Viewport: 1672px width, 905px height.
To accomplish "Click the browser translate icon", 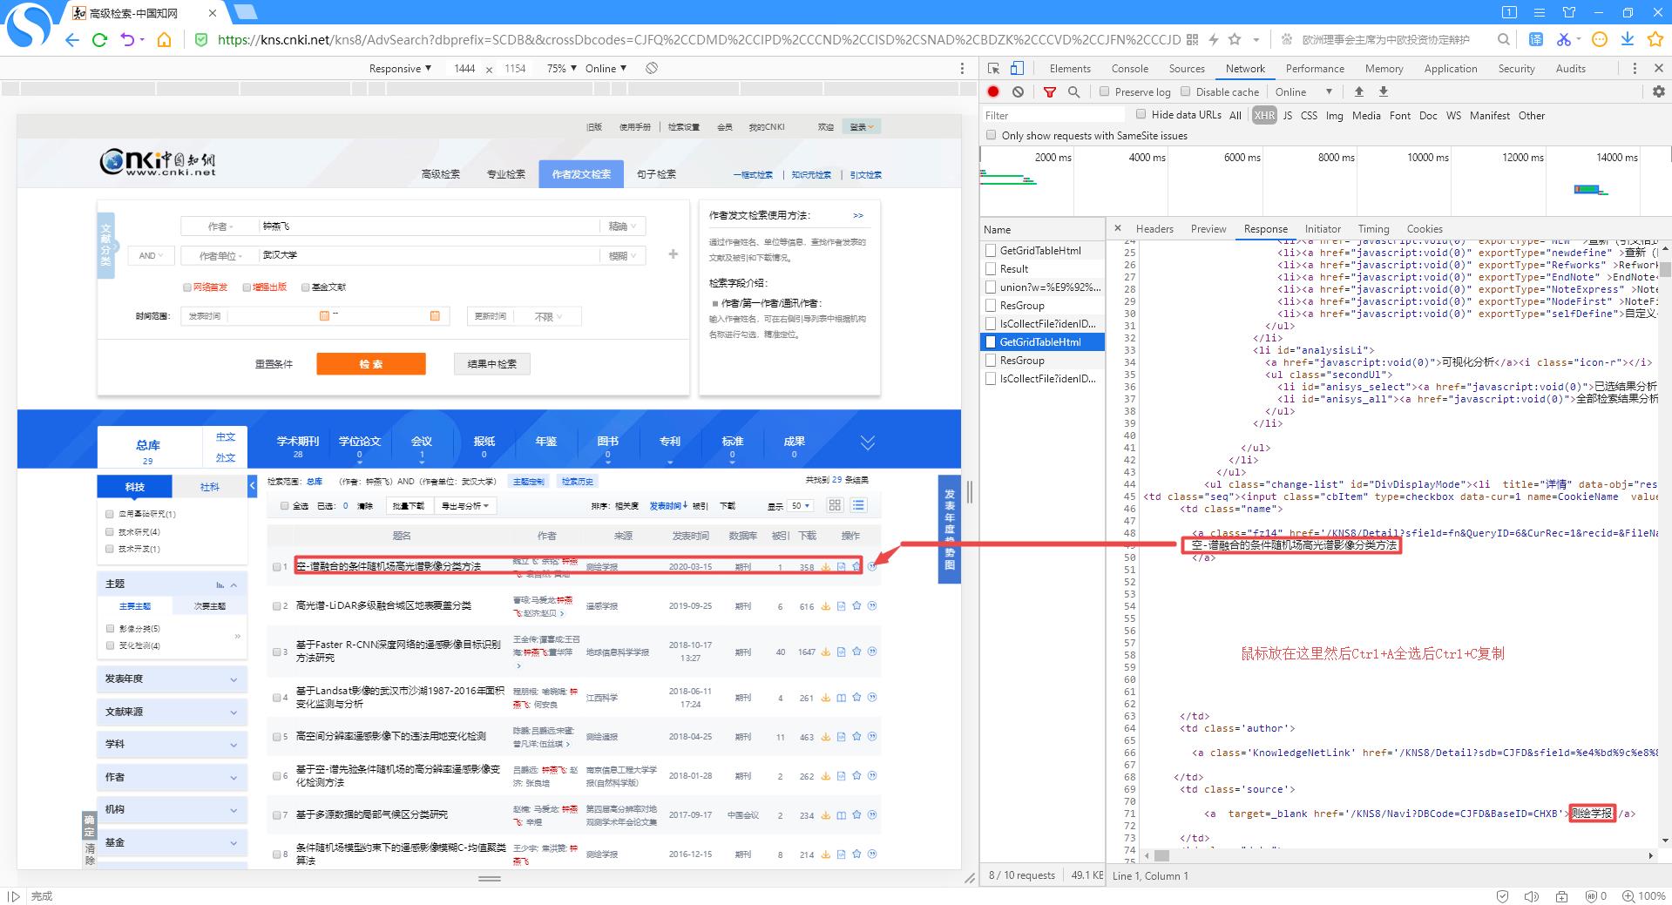I will [x=1536, y=39].
